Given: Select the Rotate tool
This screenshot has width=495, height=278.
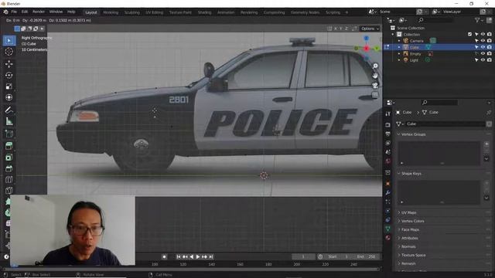Looking at the screenshot, I should 9,75.
